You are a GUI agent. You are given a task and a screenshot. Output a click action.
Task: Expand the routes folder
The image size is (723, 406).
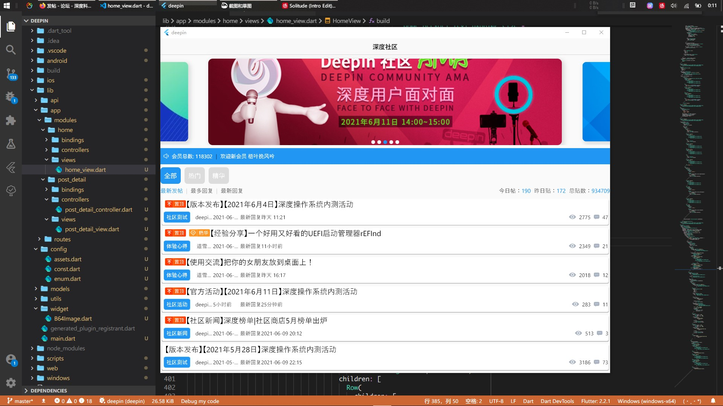[62, 239]
